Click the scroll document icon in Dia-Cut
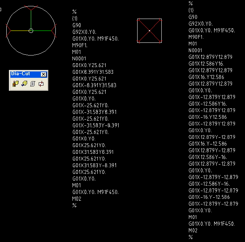Screen dimensions: 245x242 tap(33, 84)
